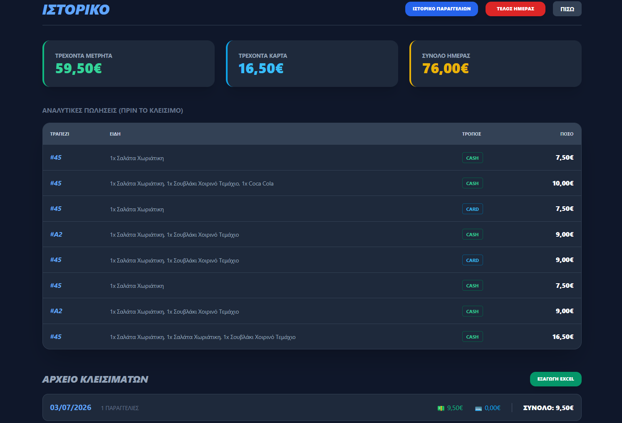
Task: Click the ΤΡΕΧΟΝΤΑ ΚΑΡΤΑ label
Action: tap(263, 56)
